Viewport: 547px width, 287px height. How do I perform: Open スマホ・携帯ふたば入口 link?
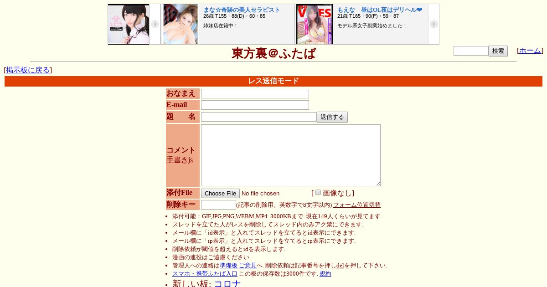click(205, 274)
